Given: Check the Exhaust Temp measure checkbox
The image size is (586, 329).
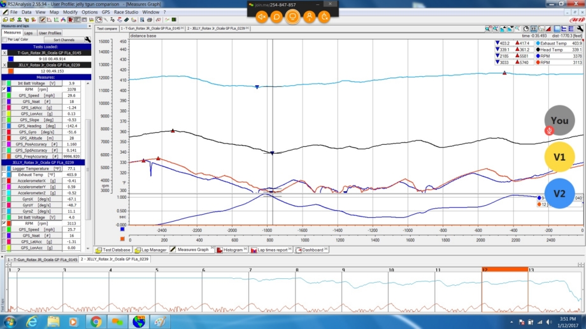Looking at the screenshot, I should coord(4,175).
